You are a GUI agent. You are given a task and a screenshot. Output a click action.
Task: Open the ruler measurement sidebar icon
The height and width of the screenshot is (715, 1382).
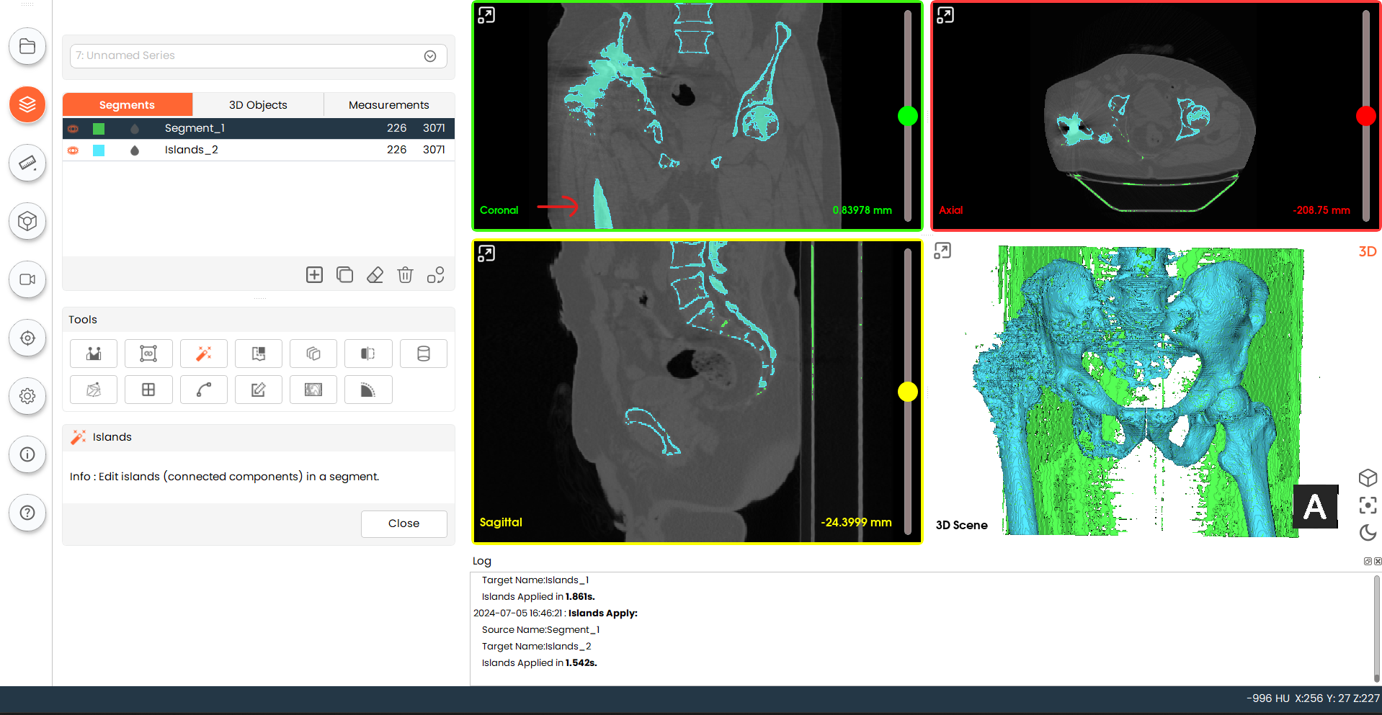(27, 163)
